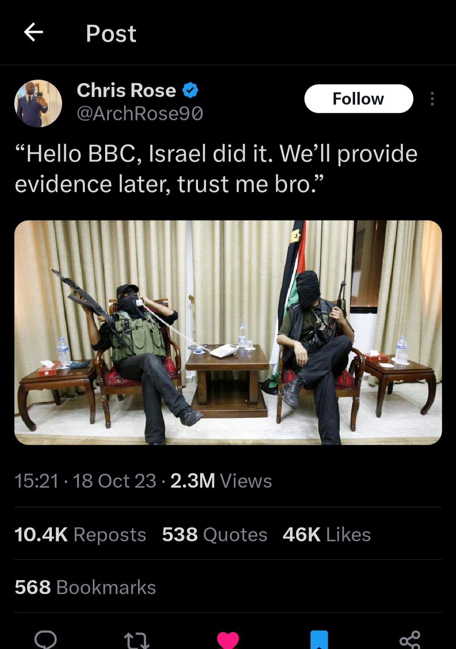Open the Chris Rose display name

pyautogui.click(x=126, y=90)
